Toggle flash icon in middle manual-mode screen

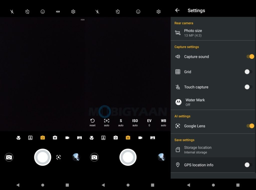(97, 12)
